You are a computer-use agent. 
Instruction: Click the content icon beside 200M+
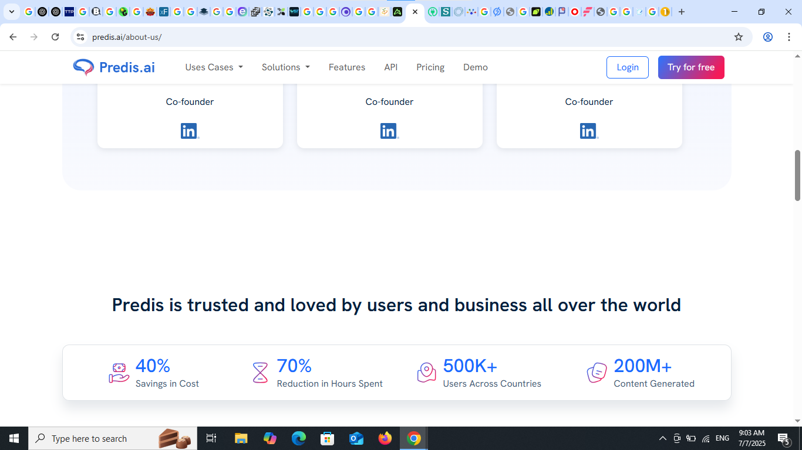click(597, 373)
